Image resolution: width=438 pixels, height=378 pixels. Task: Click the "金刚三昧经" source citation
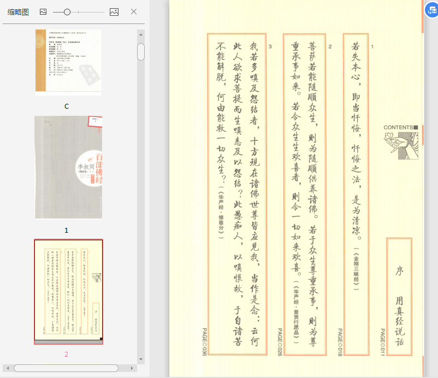357,269
